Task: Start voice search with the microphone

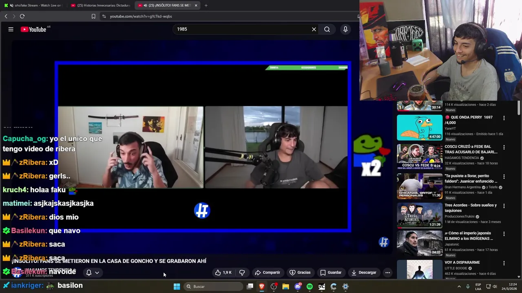Action: point(345,29)
